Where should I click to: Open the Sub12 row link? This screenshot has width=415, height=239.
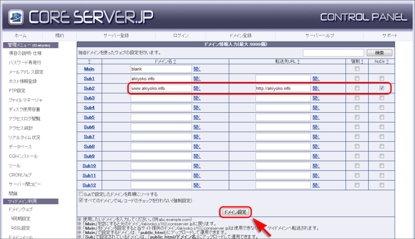89,185
